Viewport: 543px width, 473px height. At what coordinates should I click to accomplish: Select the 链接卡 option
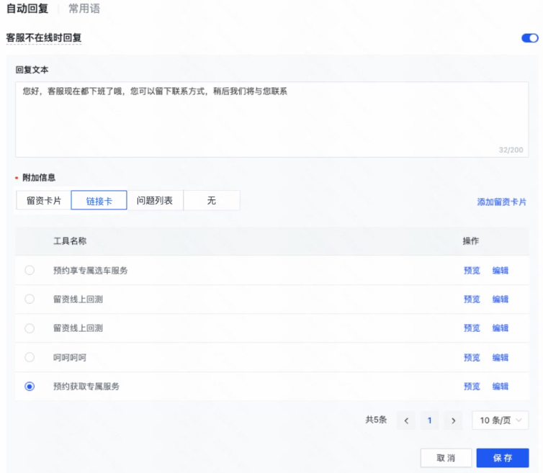[99, 200]
